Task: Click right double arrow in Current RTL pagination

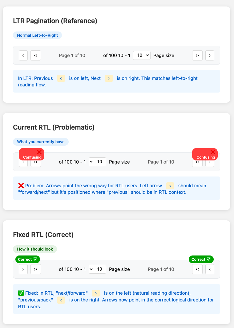Action: [x=197, y=163]
